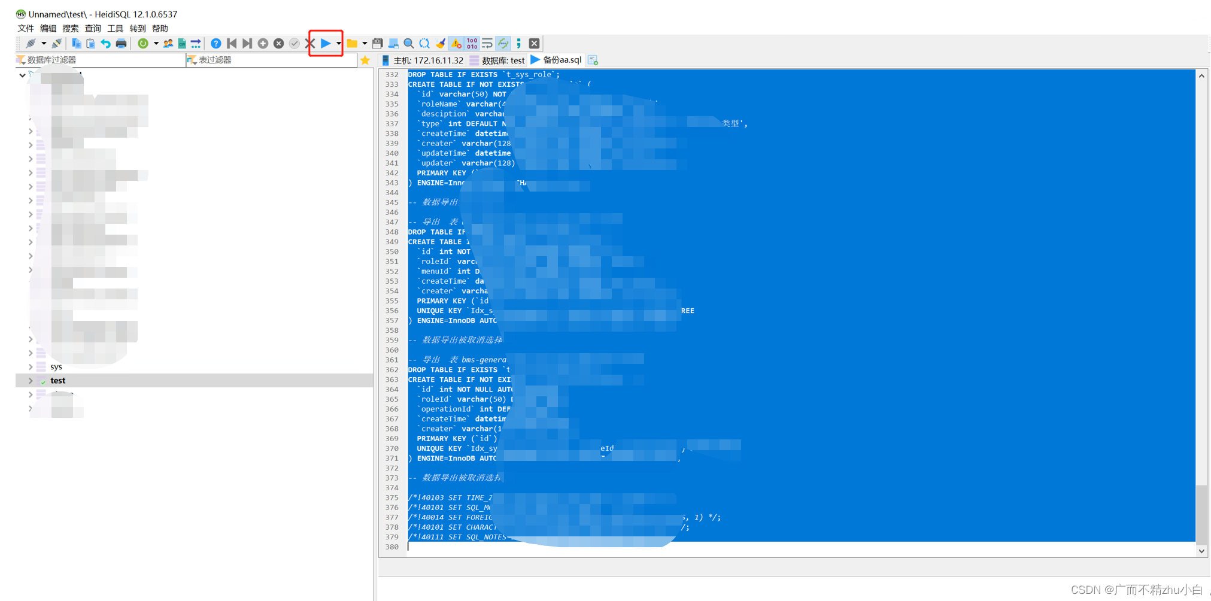This screenshot has height=601, width=1211.
Task: Open the 搜索 menu
Action: pos(71,28)
